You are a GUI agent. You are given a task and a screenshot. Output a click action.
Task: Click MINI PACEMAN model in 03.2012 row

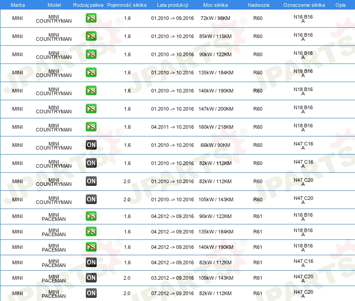tap(54, 278)
